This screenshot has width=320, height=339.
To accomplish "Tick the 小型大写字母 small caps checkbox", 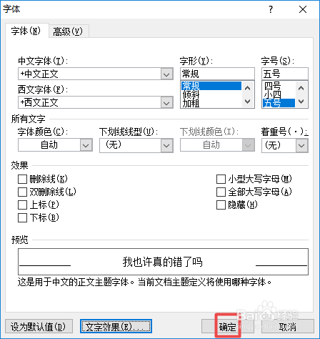I will (221, 179).
